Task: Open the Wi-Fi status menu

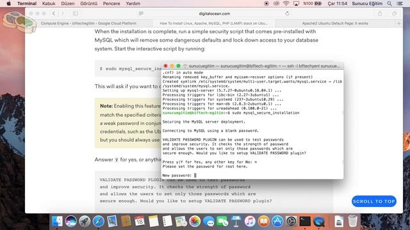Action: point(286,3)
